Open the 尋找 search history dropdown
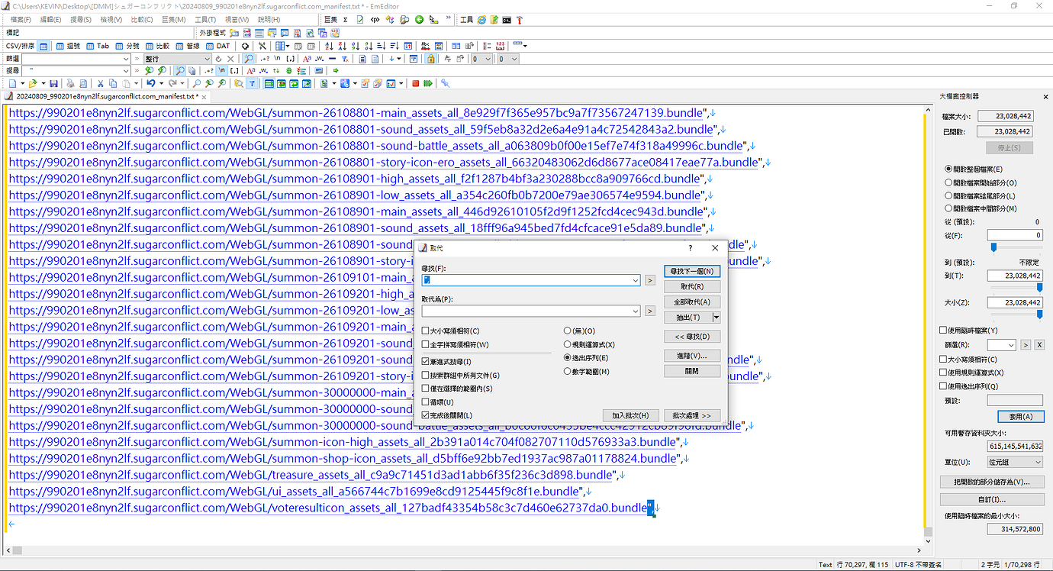Screen dimensions: 1053x571 point(636,280)
